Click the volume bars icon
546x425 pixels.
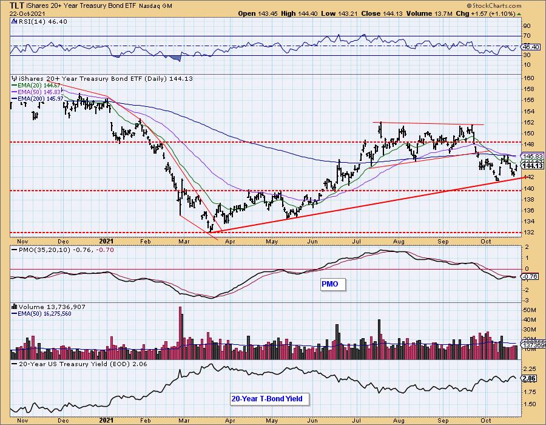[15, 307]
